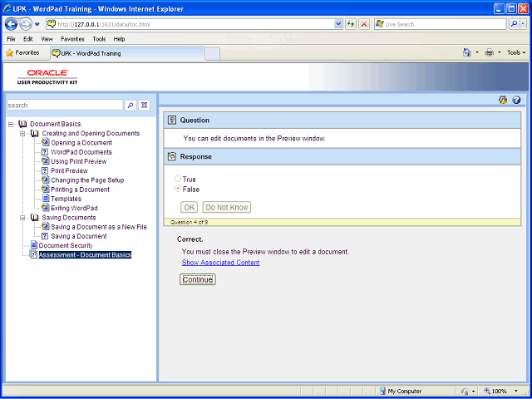Open the Tools command bar dropdown
This screenshot has height=399, width=532.
point(516,53)
